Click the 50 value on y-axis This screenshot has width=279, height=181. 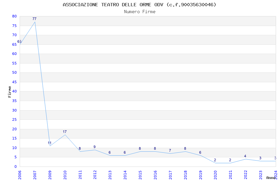coord(14,73)
